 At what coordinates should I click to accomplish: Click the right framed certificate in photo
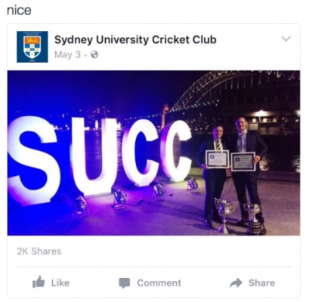click(x=243, y=162)
